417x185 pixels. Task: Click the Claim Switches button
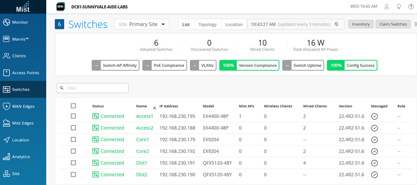pyautogui.click(x=393, y=24)
